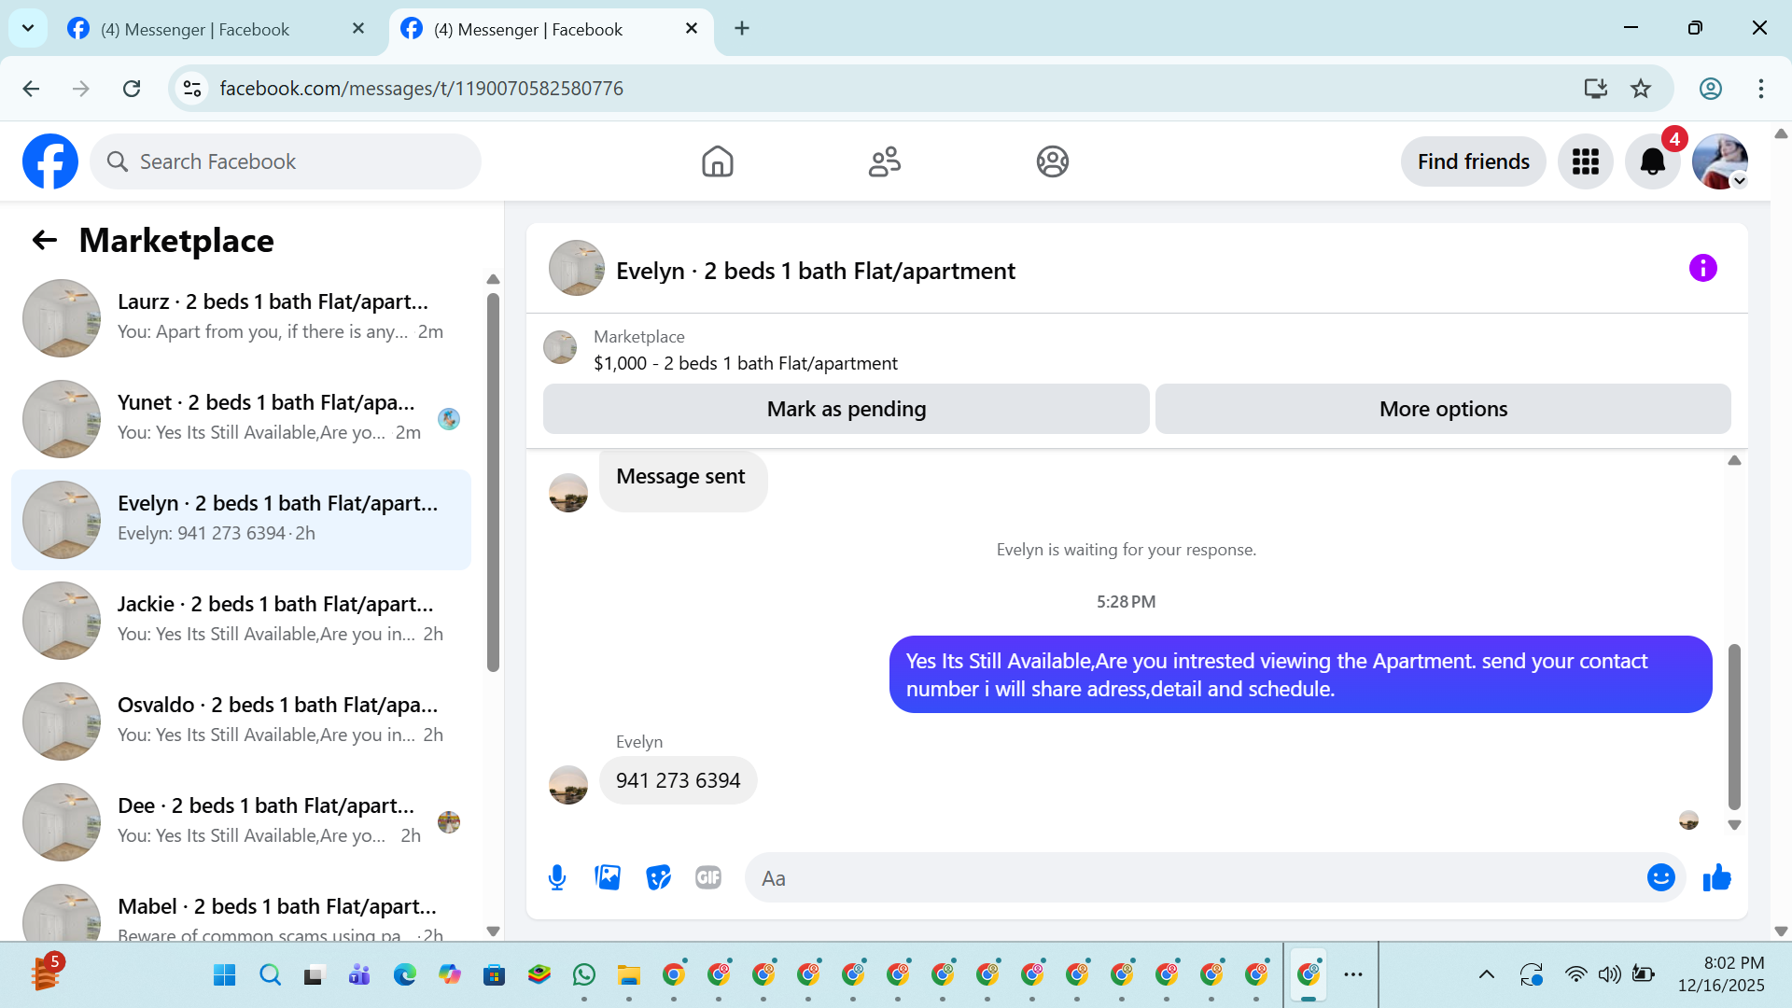Open the emoji picker smiley

tap(1660, 877)
